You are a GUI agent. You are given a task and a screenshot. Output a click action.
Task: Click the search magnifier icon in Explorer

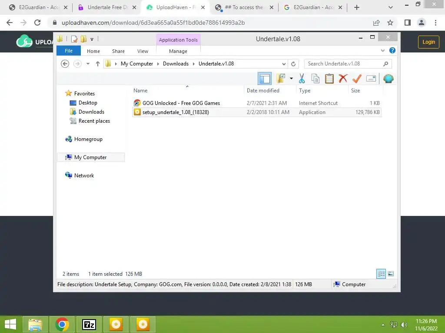click(385, 64)
